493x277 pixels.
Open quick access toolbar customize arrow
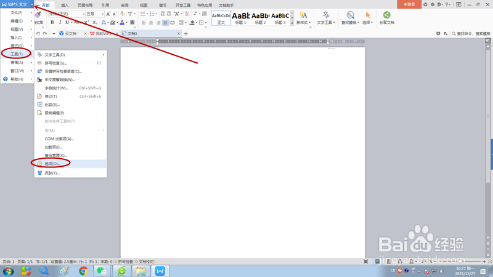54,34
